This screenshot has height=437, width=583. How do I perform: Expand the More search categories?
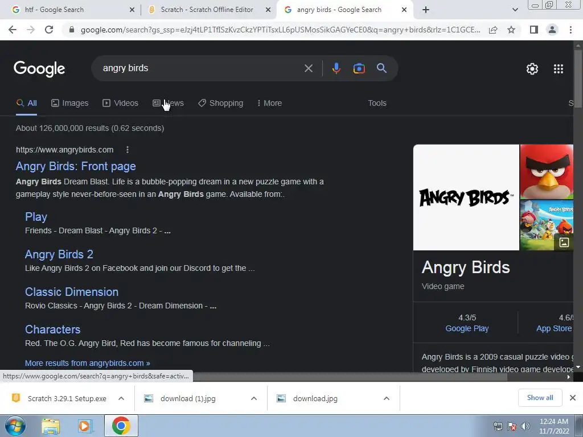tap(269, 103)
